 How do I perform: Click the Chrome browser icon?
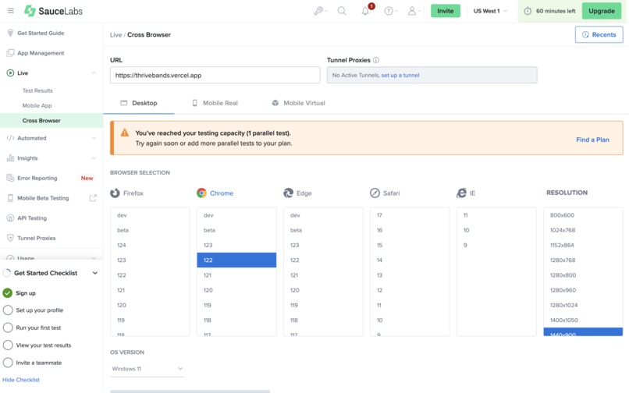[201, 193]
